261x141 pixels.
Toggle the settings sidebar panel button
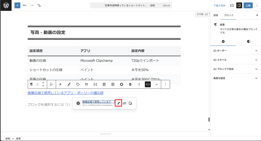239,5
